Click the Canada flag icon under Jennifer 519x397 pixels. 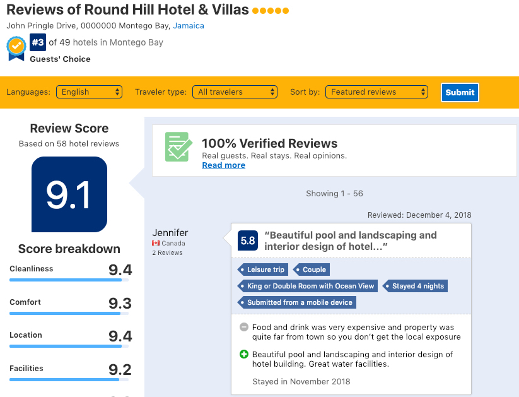156,243
